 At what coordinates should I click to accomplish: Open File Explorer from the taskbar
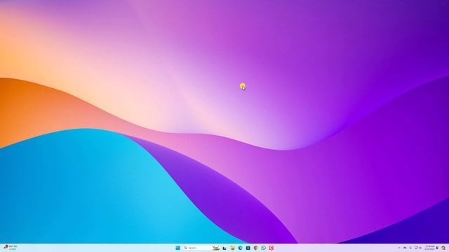(232, 248)
